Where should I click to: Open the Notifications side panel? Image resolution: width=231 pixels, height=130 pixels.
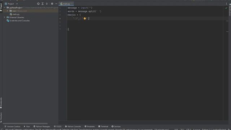tap(230, 10)
